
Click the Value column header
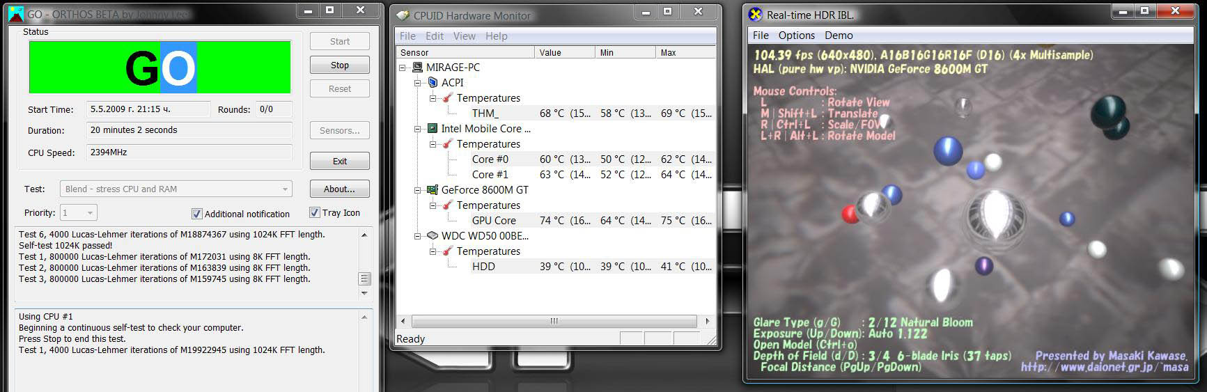565,52
